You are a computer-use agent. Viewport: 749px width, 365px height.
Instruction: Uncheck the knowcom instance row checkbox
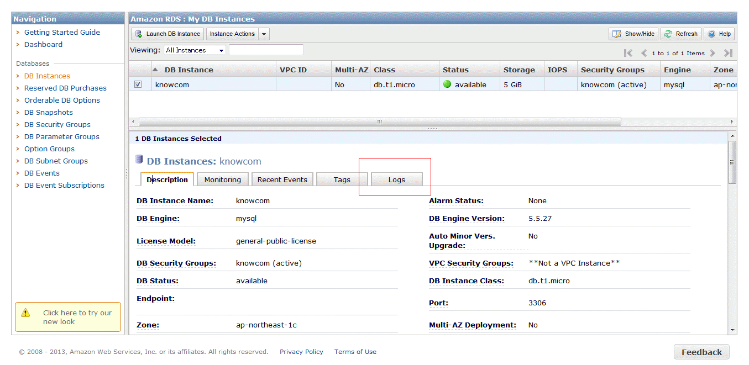click(138, 84)
